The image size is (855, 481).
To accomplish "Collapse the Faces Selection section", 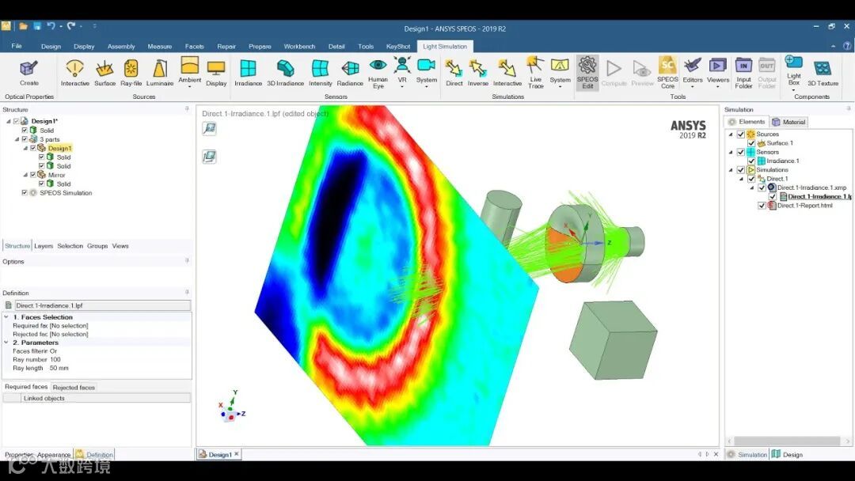I will coord(6,317).
